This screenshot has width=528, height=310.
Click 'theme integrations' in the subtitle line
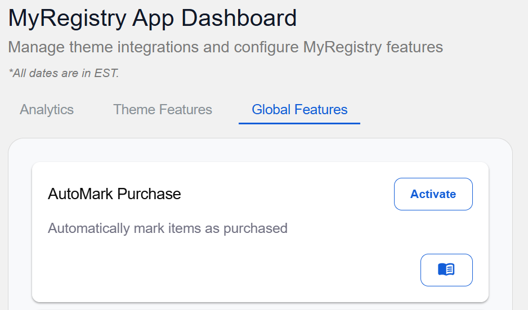tap(134, 47)
